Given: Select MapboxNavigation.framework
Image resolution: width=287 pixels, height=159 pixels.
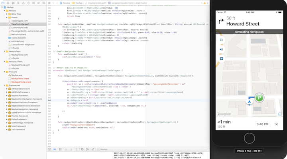Looking at the screenshot, I should click(25, 109).
